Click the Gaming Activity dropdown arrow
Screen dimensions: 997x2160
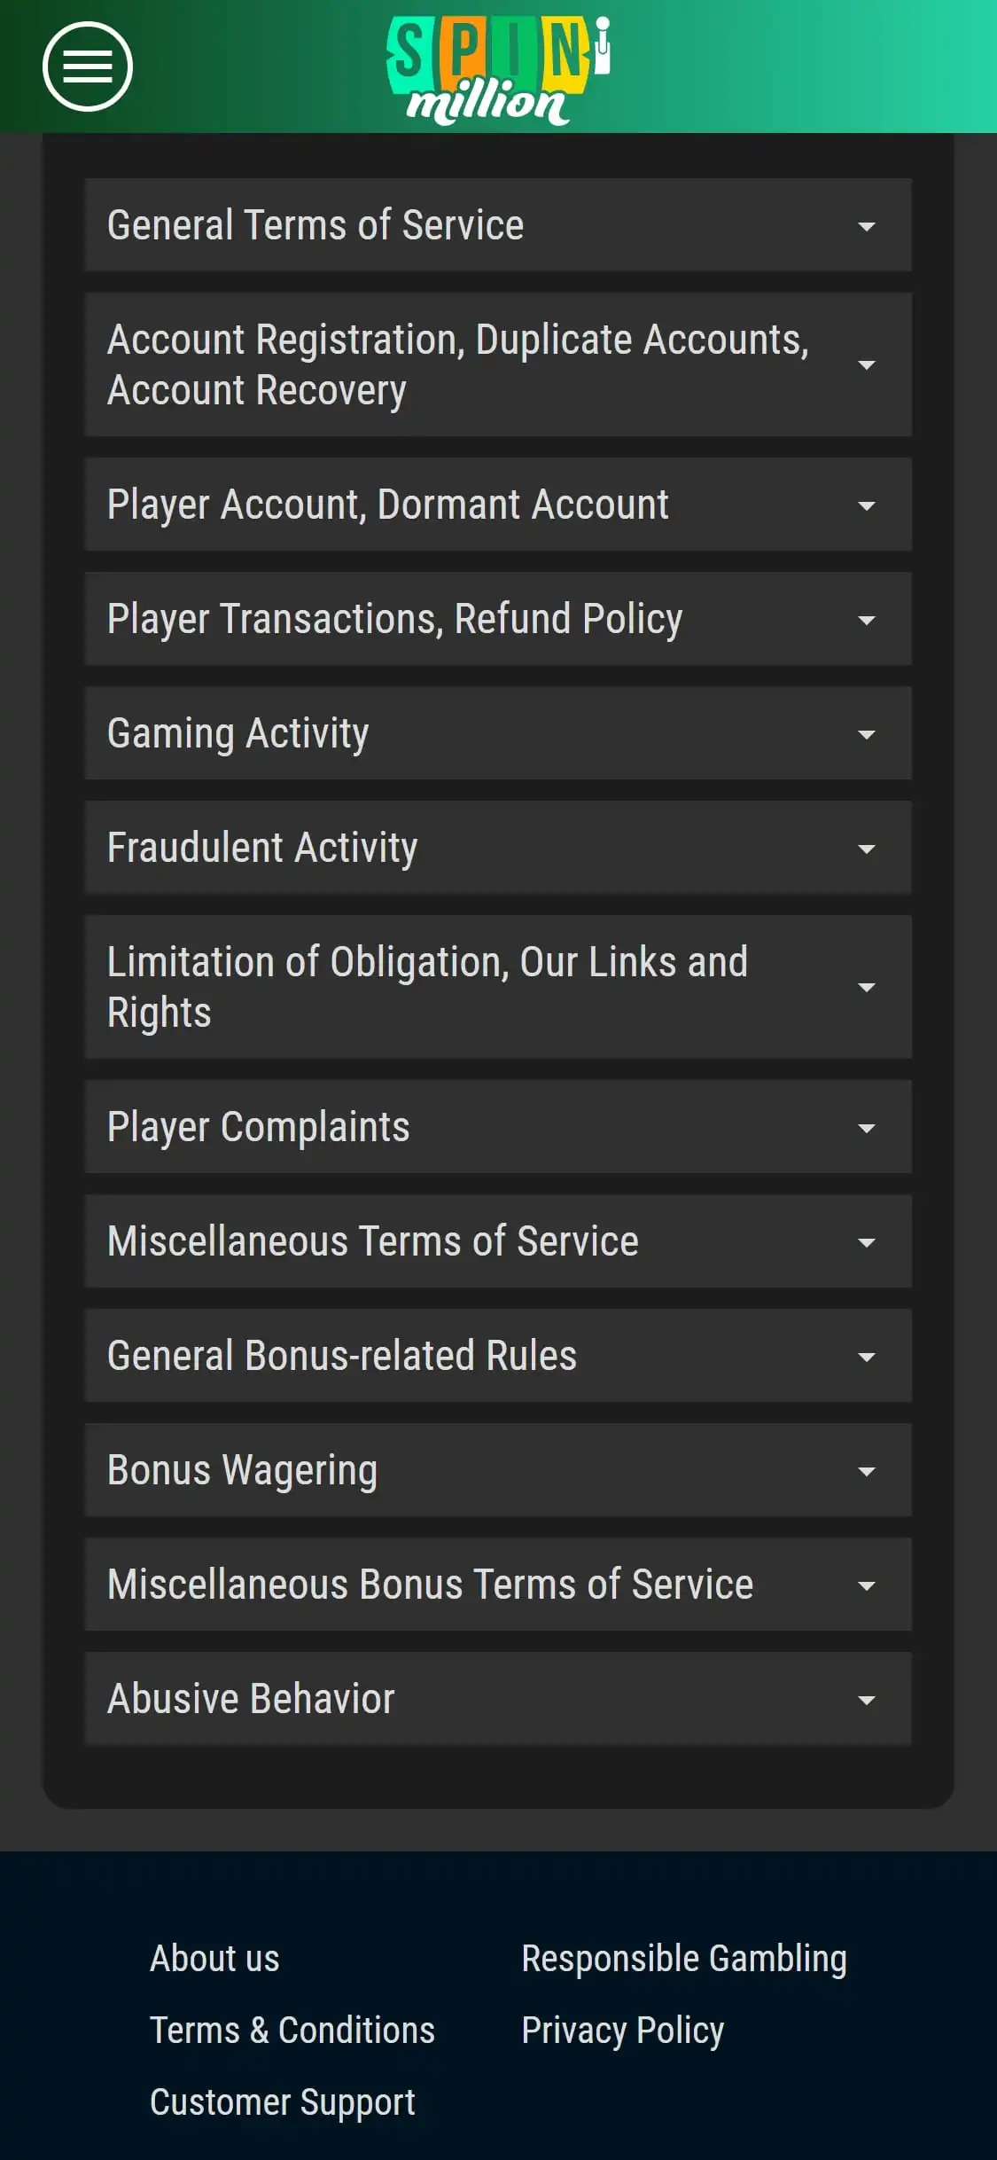coord(866,734)
